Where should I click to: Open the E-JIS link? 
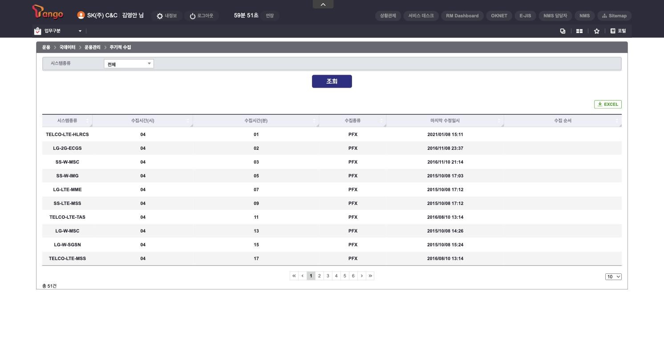click(x=525, y=16)
